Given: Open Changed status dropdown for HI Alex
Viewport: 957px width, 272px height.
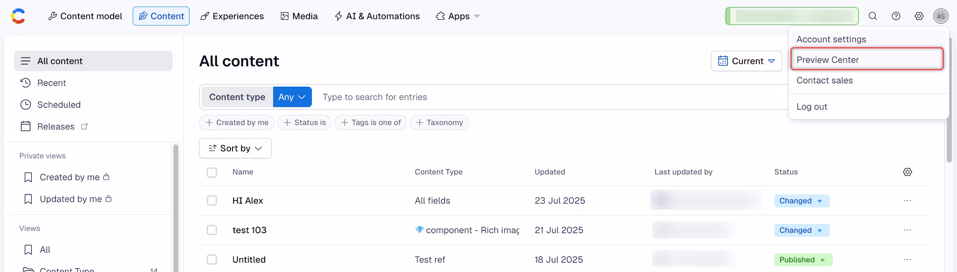Looking at the screenshot, I should [801, 201].
